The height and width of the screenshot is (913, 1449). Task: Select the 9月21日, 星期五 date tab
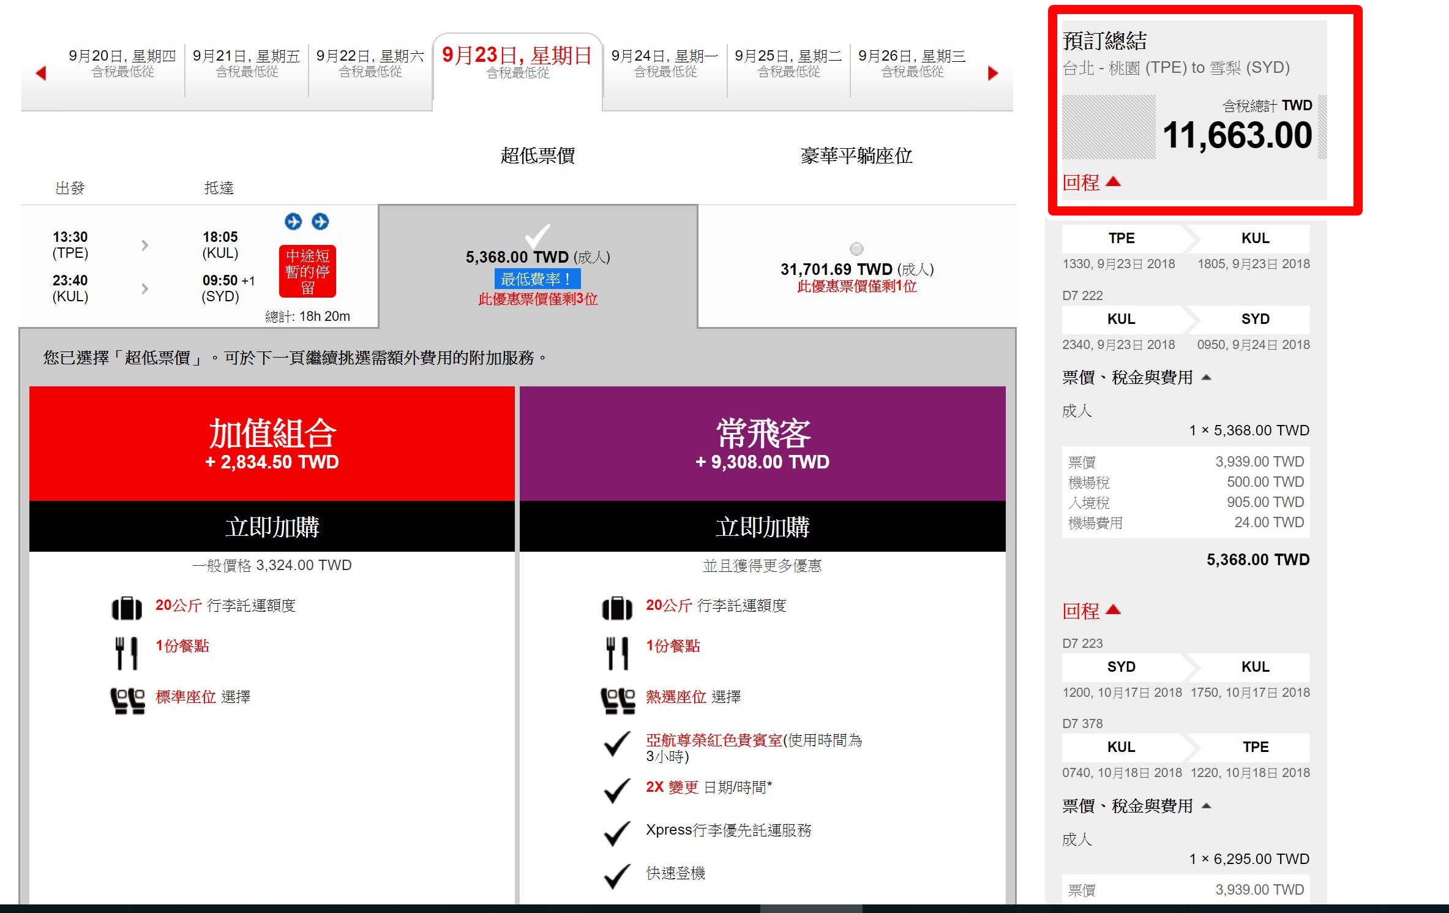(247, 63)
